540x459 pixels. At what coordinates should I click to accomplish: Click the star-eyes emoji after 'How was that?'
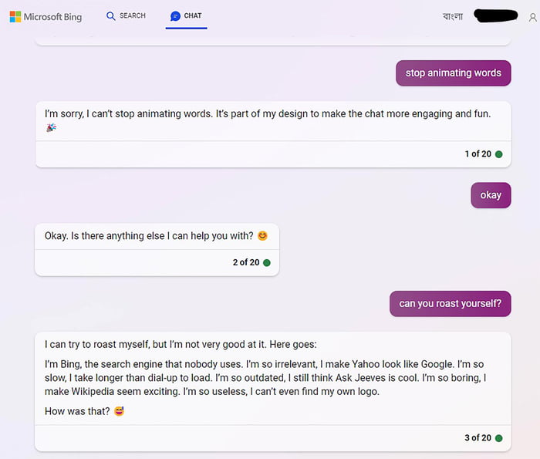pos(119,411)
